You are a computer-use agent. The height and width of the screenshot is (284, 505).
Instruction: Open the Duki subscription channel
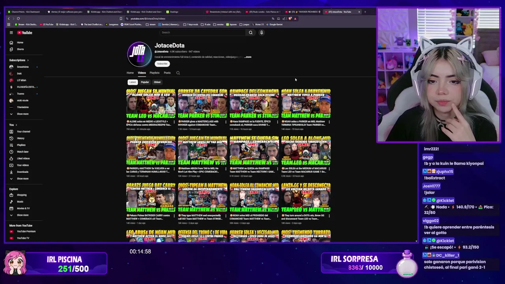click(20, 74)
